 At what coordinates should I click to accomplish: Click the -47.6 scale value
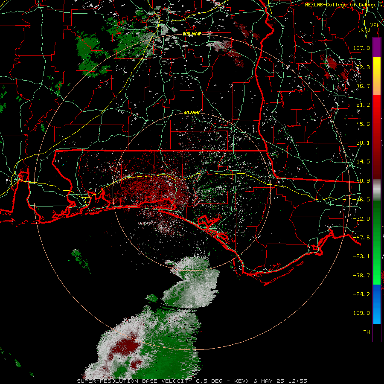point(361,238)
